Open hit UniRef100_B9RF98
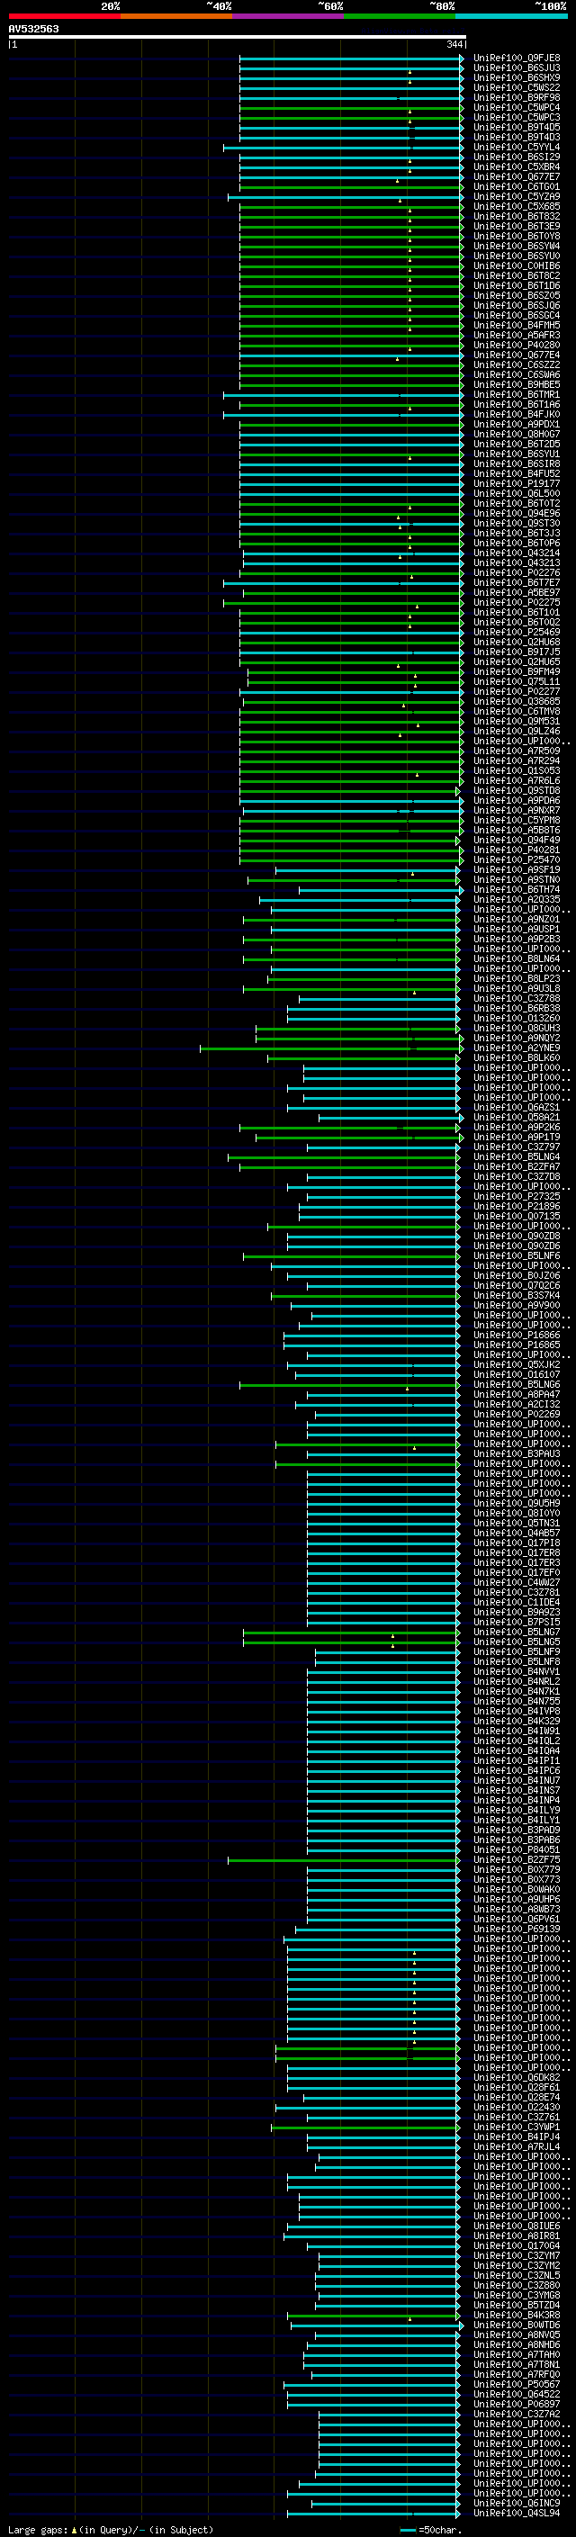This screenshot has width=576, height=2537. pyautogui.click(x=517, y=97)
